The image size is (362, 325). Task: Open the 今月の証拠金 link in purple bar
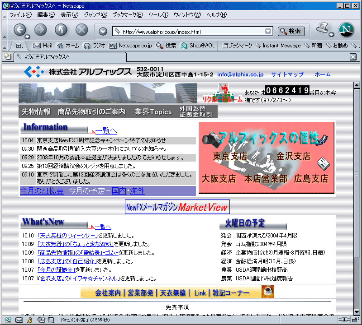[x=42, y=191]
